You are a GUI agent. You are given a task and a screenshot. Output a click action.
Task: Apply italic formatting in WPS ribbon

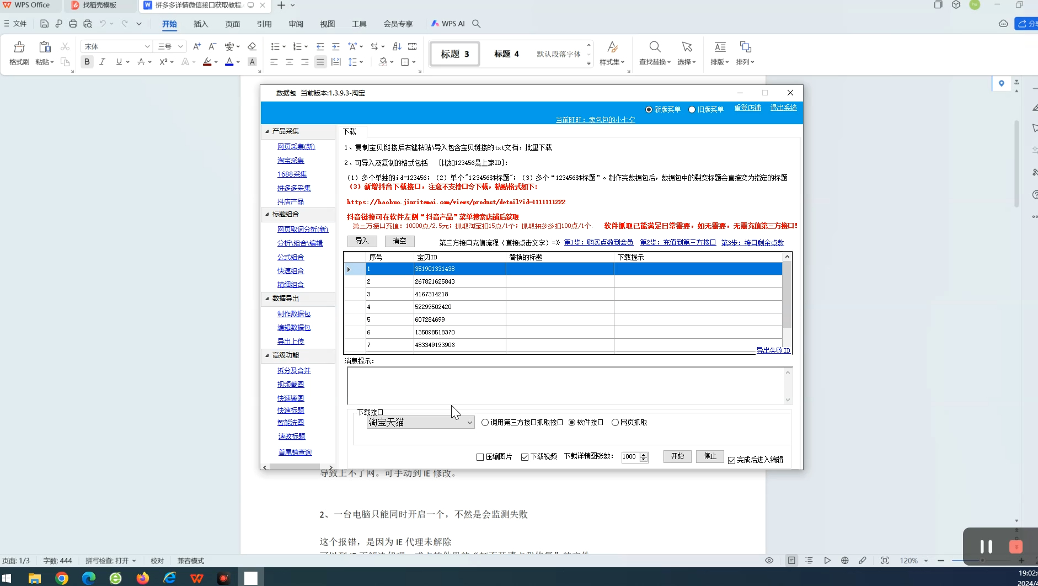click(x=102, y=62)
